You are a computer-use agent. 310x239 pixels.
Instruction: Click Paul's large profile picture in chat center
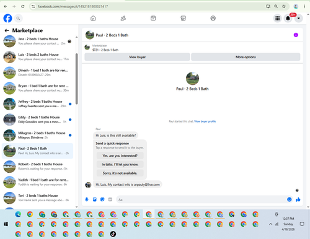[192, 79]
